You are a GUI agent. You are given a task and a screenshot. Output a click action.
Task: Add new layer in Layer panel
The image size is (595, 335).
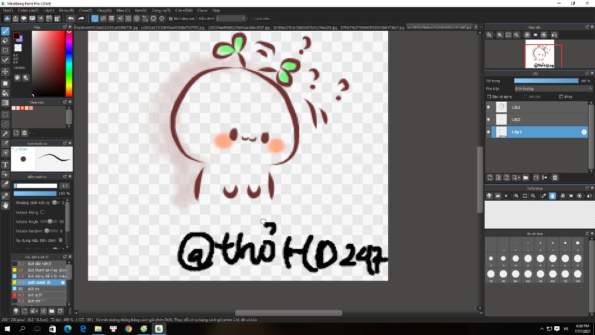490,177
